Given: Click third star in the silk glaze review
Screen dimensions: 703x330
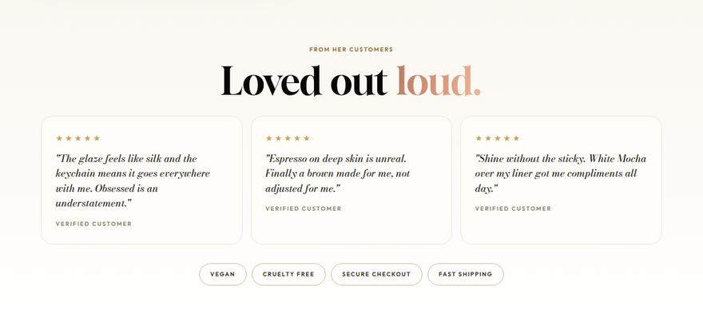Looking at the screenshot, I should [78, 138].
